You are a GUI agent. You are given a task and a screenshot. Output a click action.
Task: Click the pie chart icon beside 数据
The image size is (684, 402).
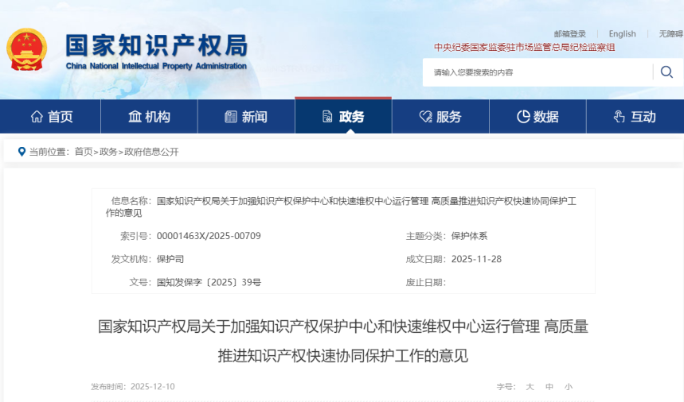coord(523,117)
